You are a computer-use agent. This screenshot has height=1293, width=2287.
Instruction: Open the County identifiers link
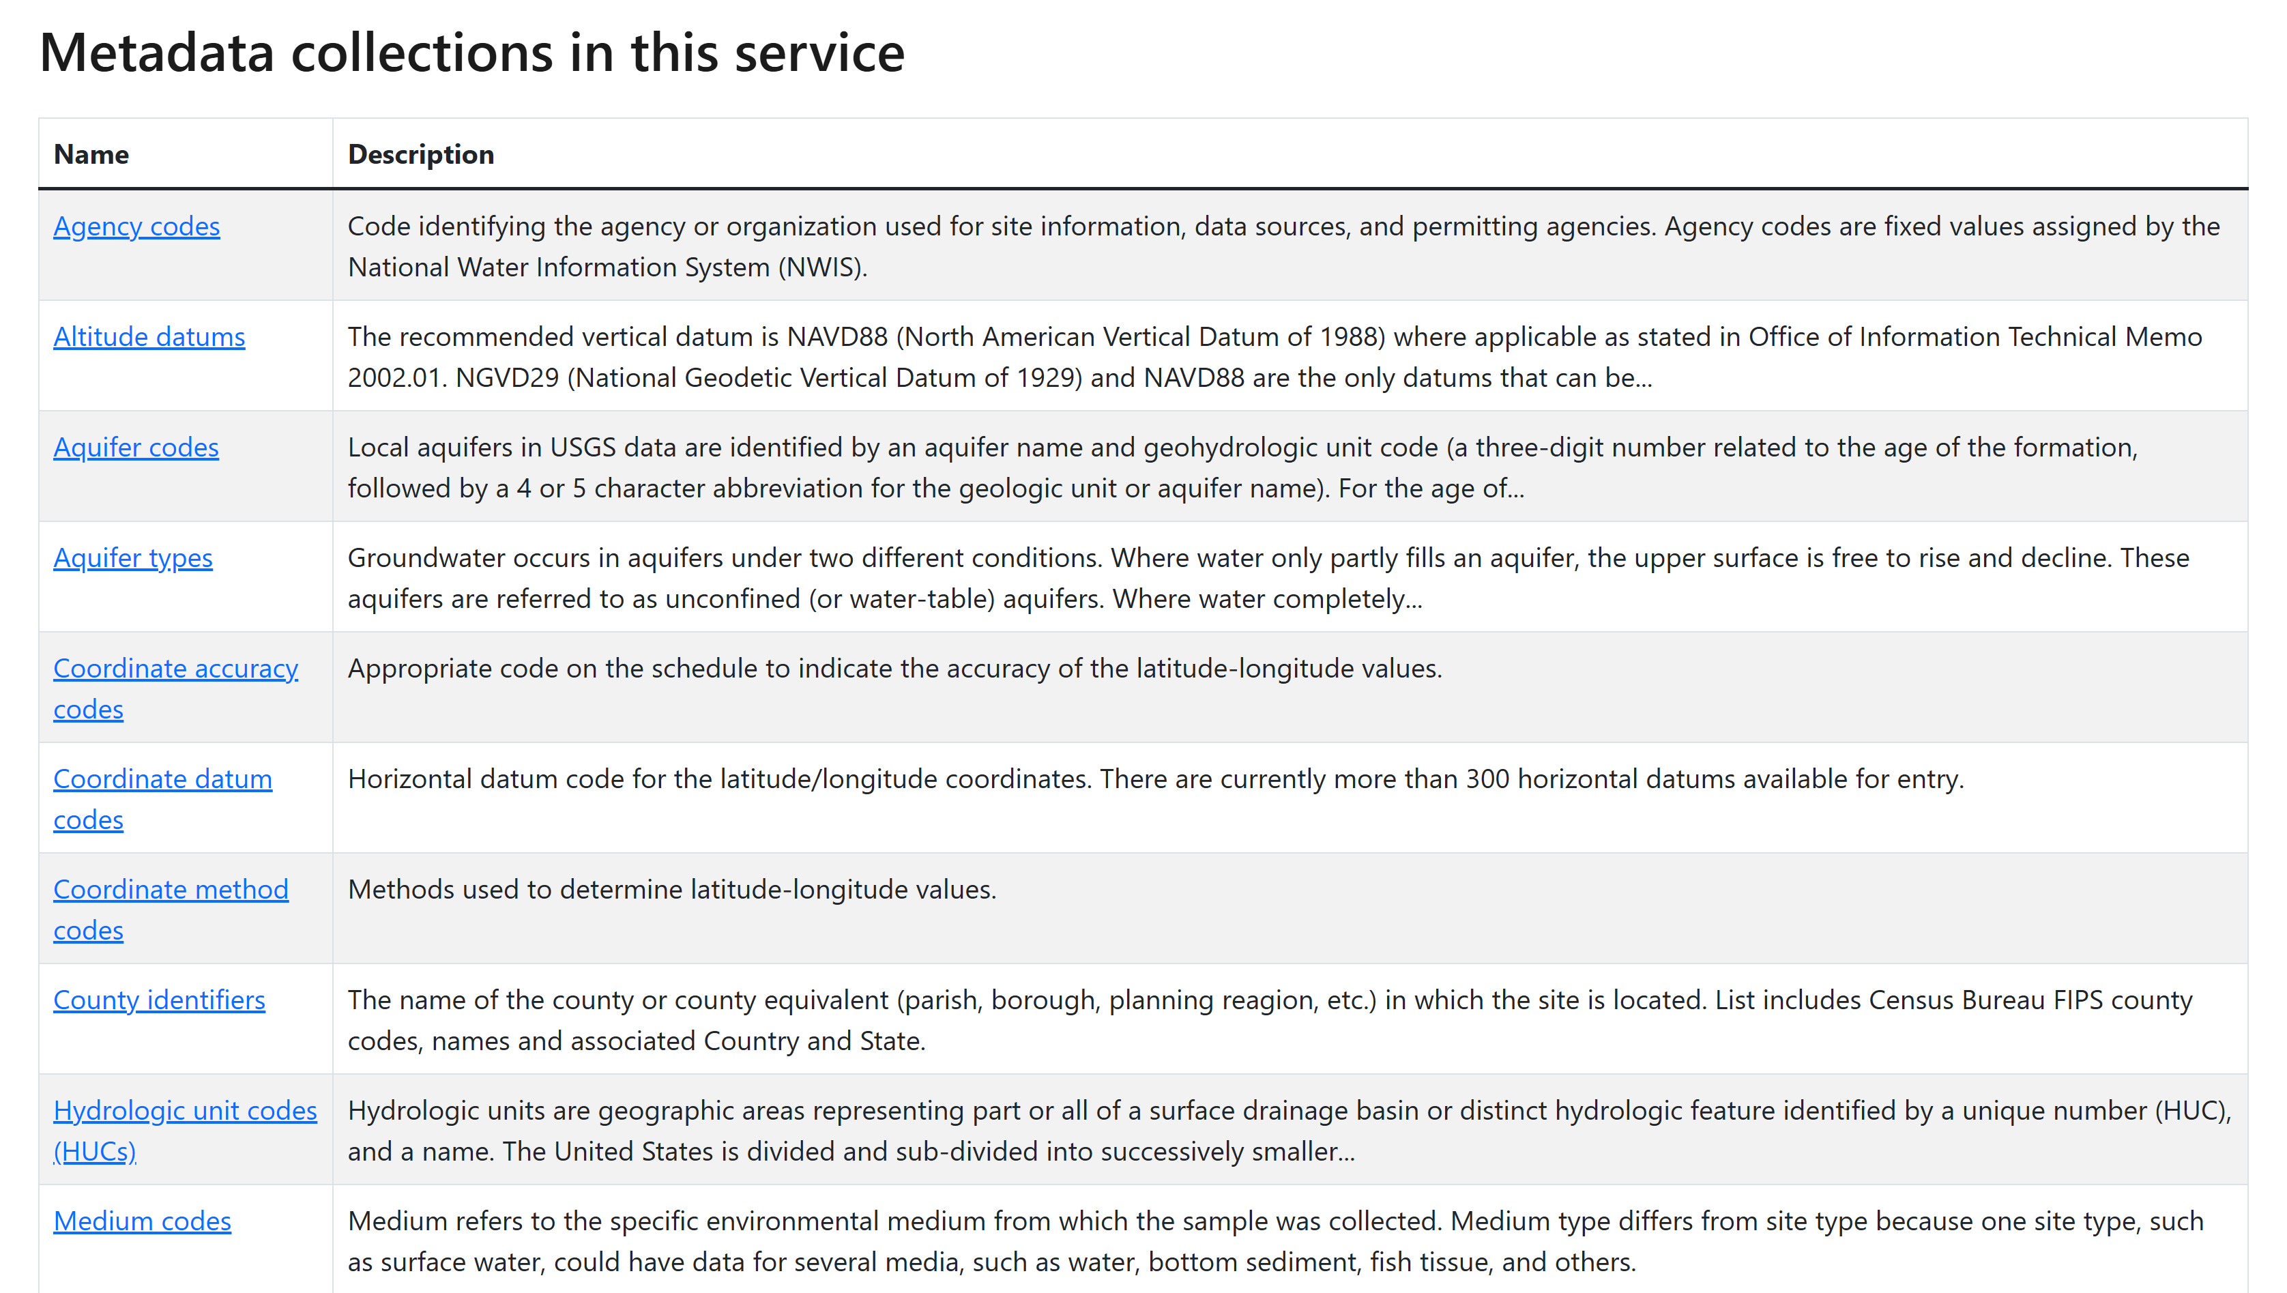(x=159, y=1000)
